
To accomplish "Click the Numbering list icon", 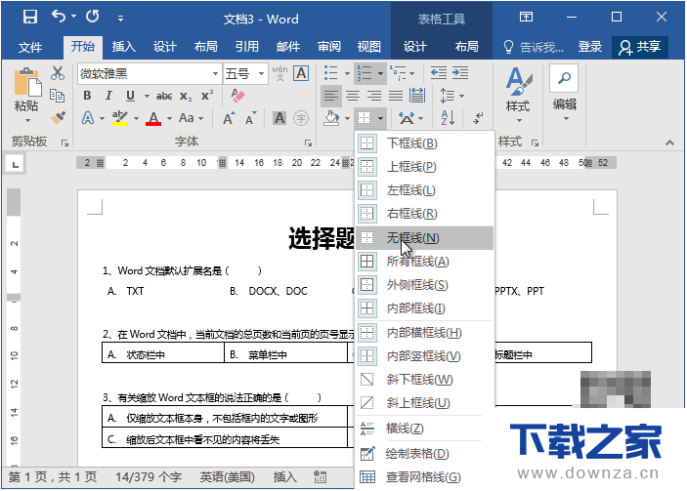I will [365, 73].
